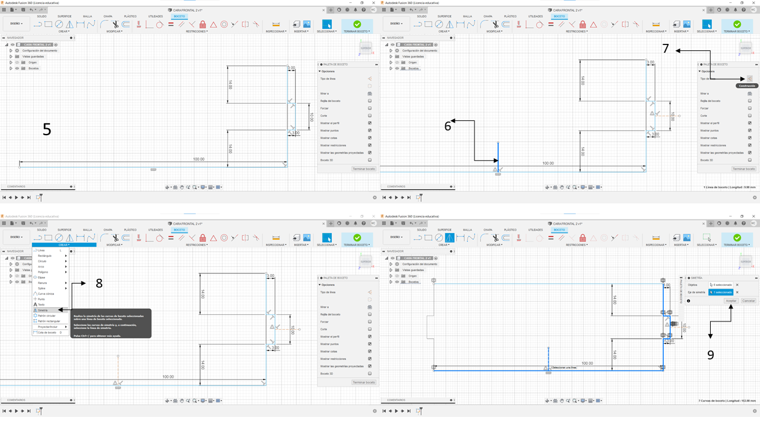
Task: Expand Configuración del documento in bottom-right window
Action: coord(391,264)
